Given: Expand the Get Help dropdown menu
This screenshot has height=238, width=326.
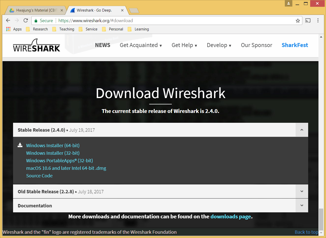Looking at the screenshot, I should pos(184,45).
